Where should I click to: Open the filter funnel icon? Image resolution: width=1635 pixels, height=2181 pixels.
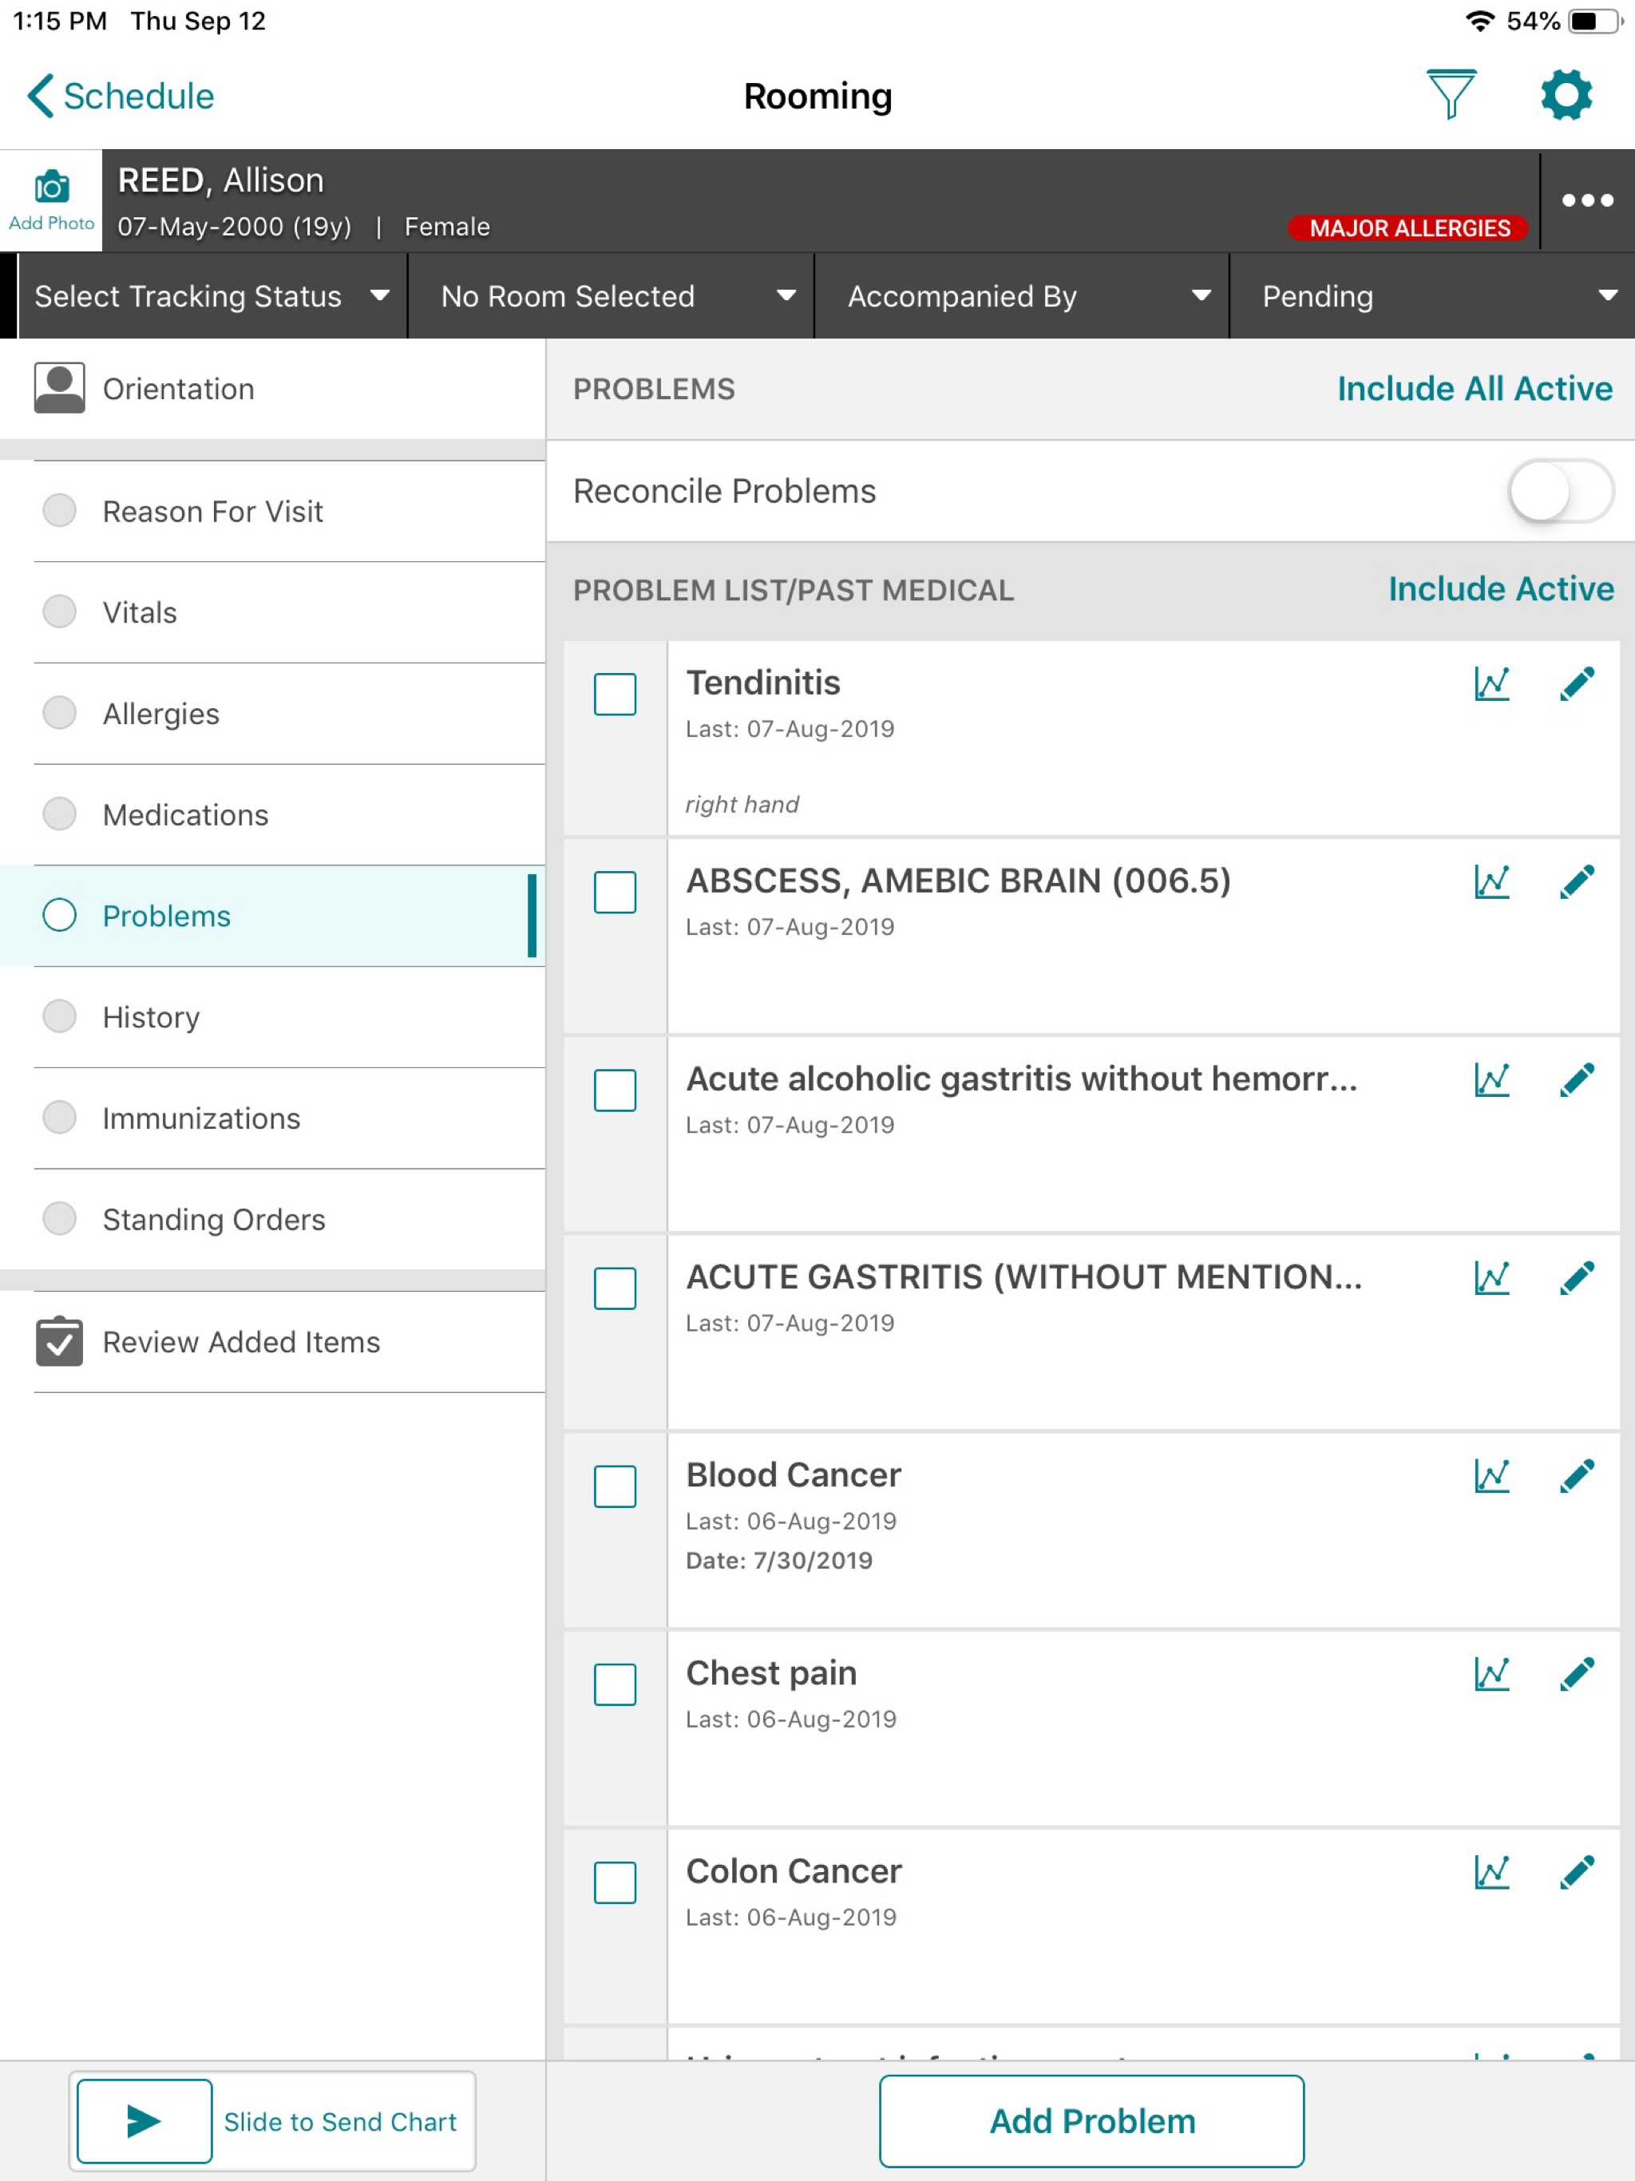[x=1451, y=95]
